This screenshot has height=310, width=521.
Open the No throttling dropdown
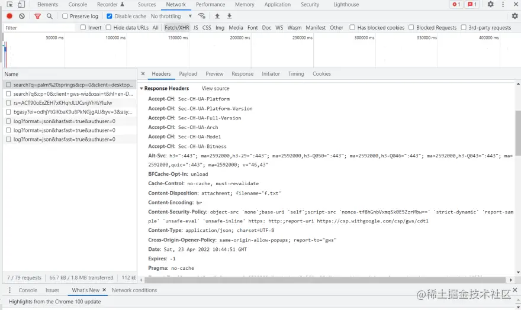point(171,17)
